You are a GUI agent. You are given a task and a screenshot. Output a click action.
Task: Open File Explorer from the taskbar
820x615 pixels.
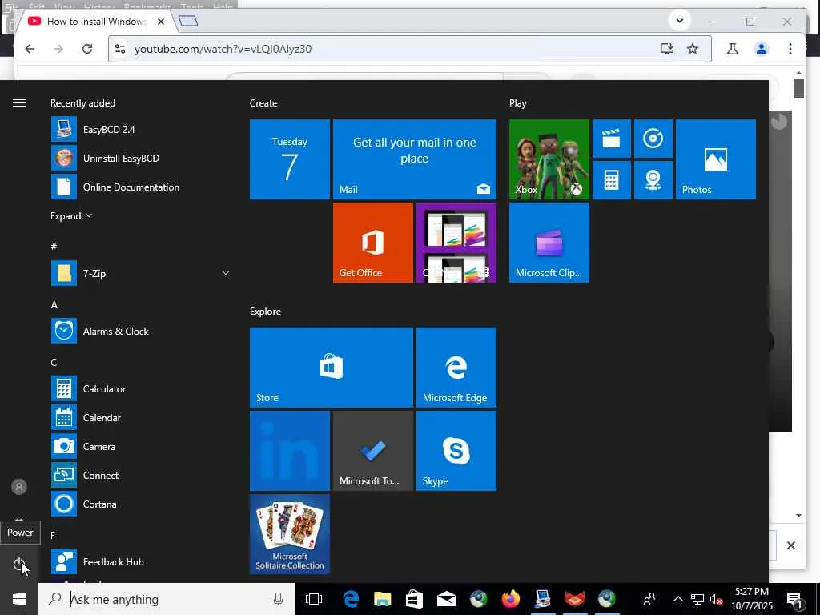[382, 599]
